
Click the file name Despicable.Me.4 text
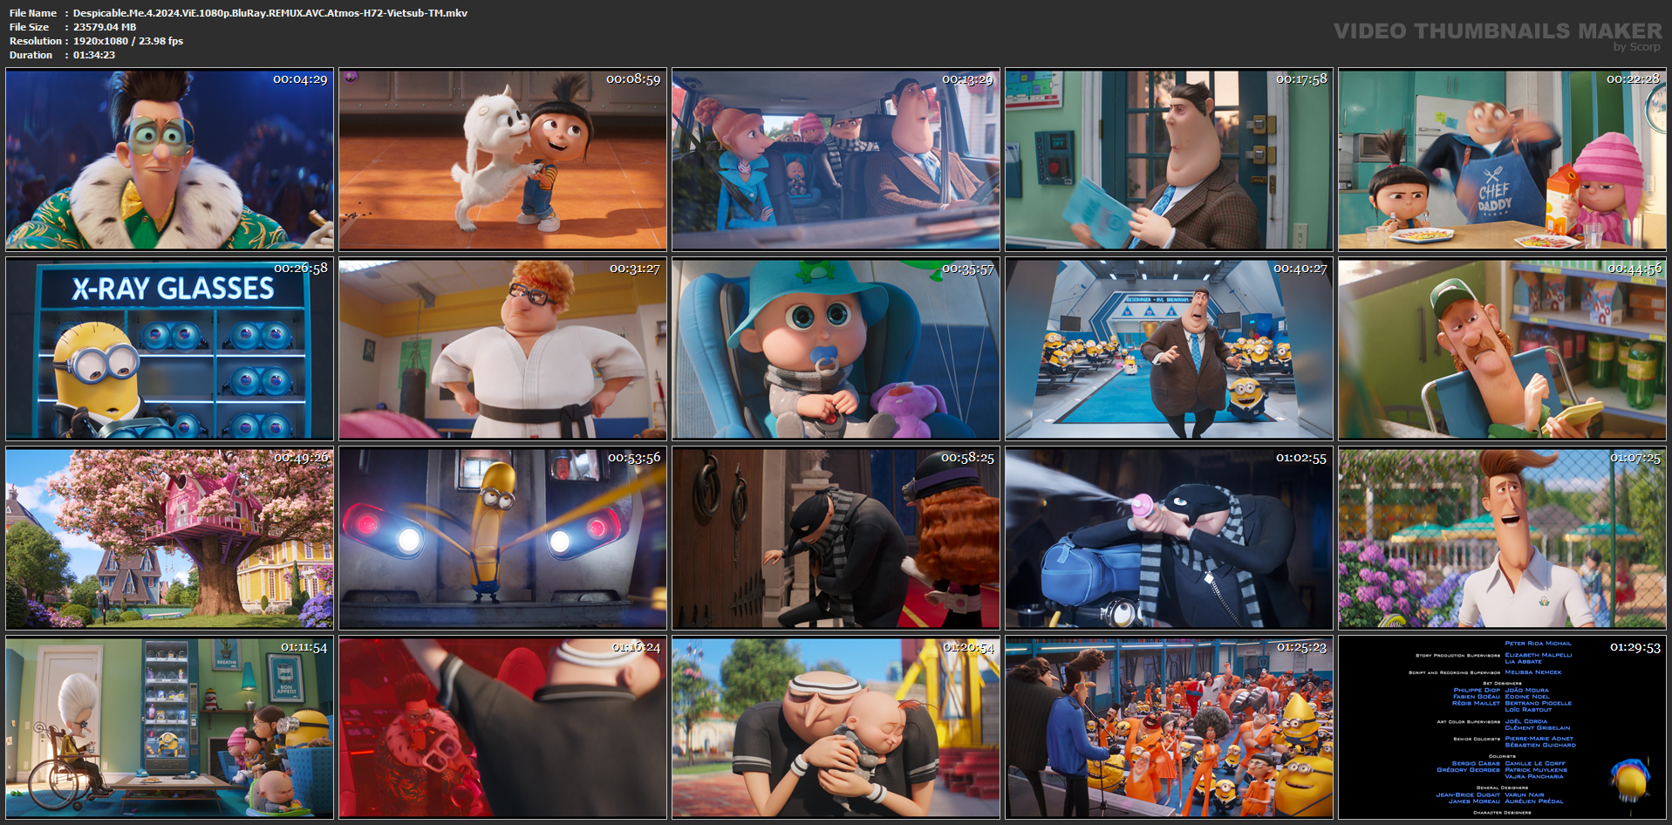tap(270, 13)
